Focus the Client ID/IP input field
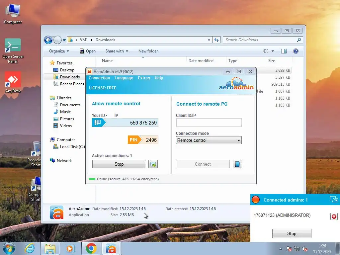 (209, 123)
